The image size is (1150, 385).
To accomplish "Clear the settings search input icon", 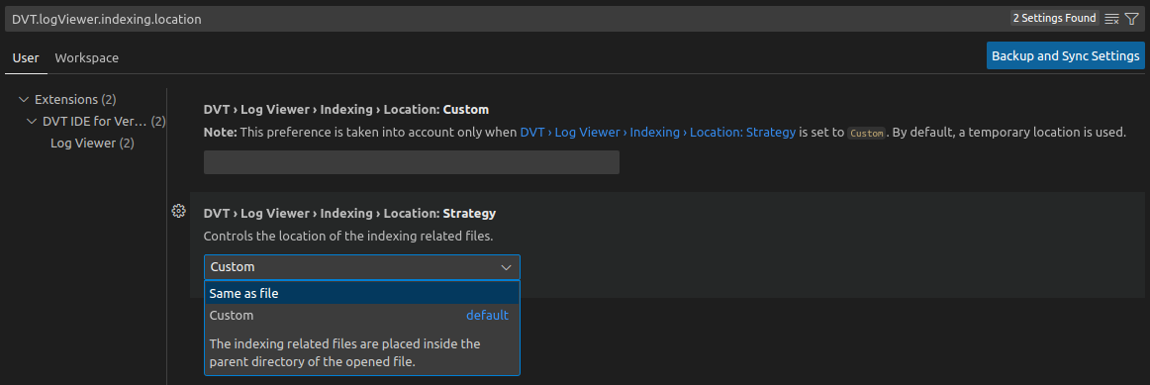I will 1111,19.
